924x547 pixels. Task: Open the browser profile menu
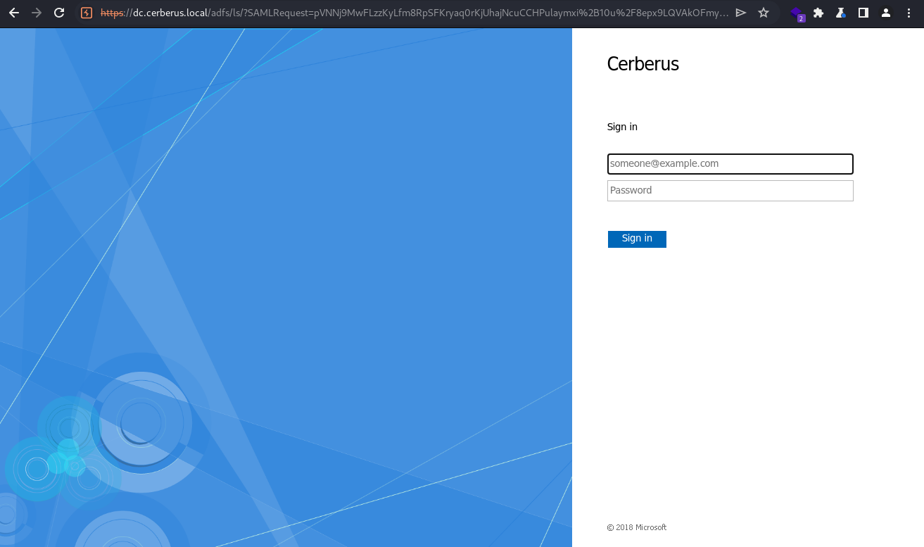886,13
